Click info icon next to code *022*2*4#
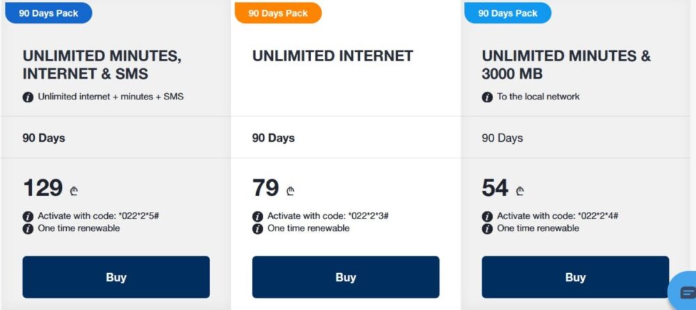This screenshot has height=310, width=696. (x=487, y=216)
